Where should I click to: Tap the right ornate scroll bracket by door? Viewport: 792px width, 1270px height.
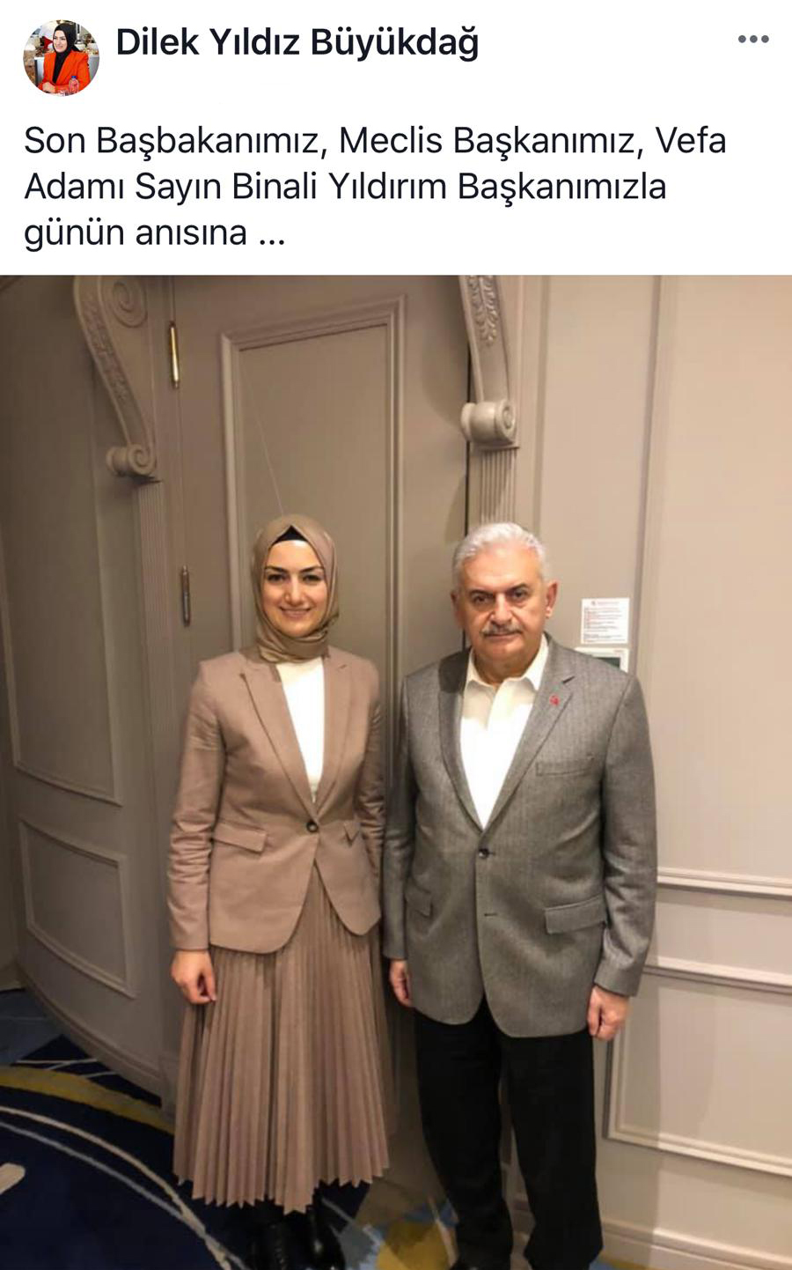pyautogui.click(x=489, y=361)
